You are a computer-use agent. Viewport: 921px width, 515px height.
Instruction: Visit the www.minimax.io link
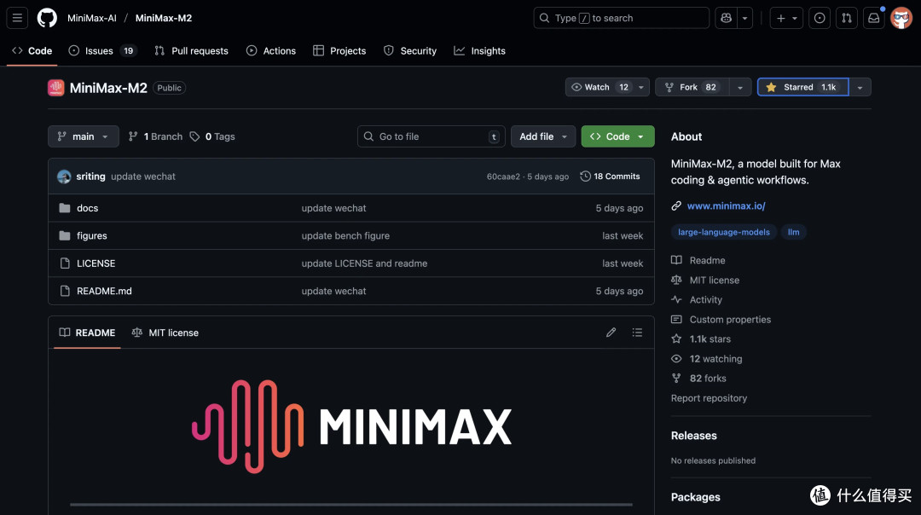pyautogui.click(x=726, y=205)
